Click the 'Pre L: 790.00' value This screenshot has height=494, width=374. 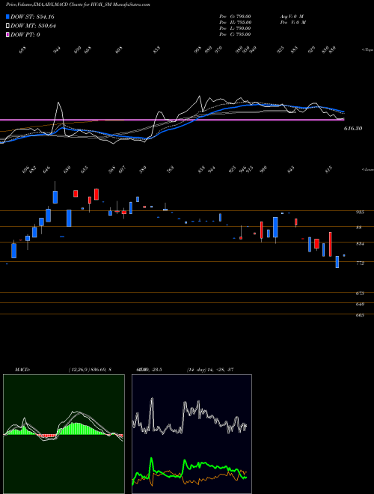click(235, 28)
